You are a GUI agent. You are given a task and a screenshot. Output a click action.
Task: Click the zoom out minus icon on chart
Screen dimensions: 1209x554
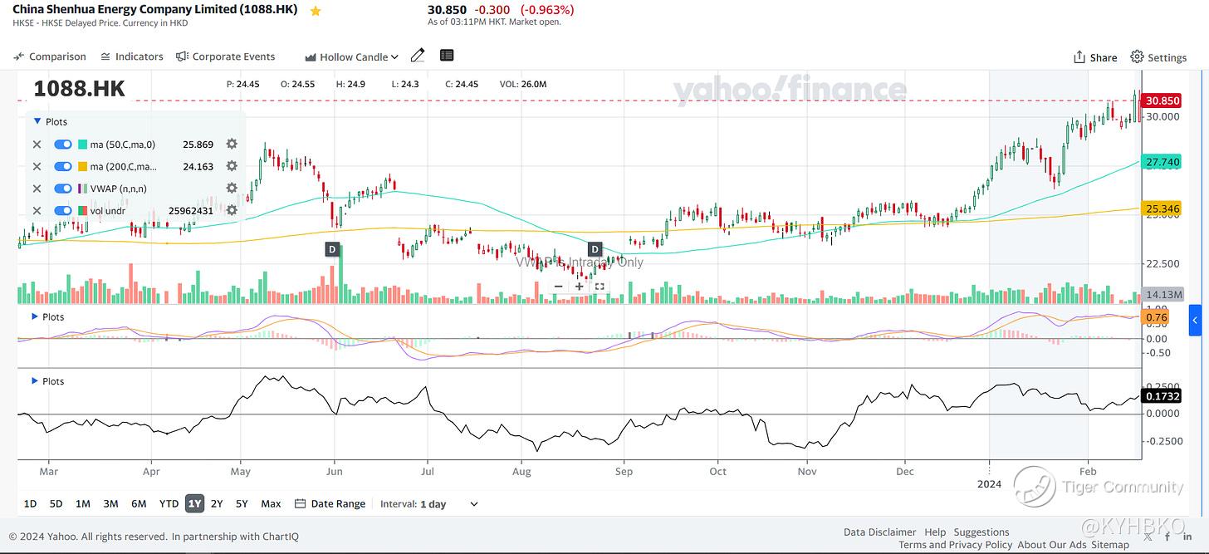tap(559, 287)
